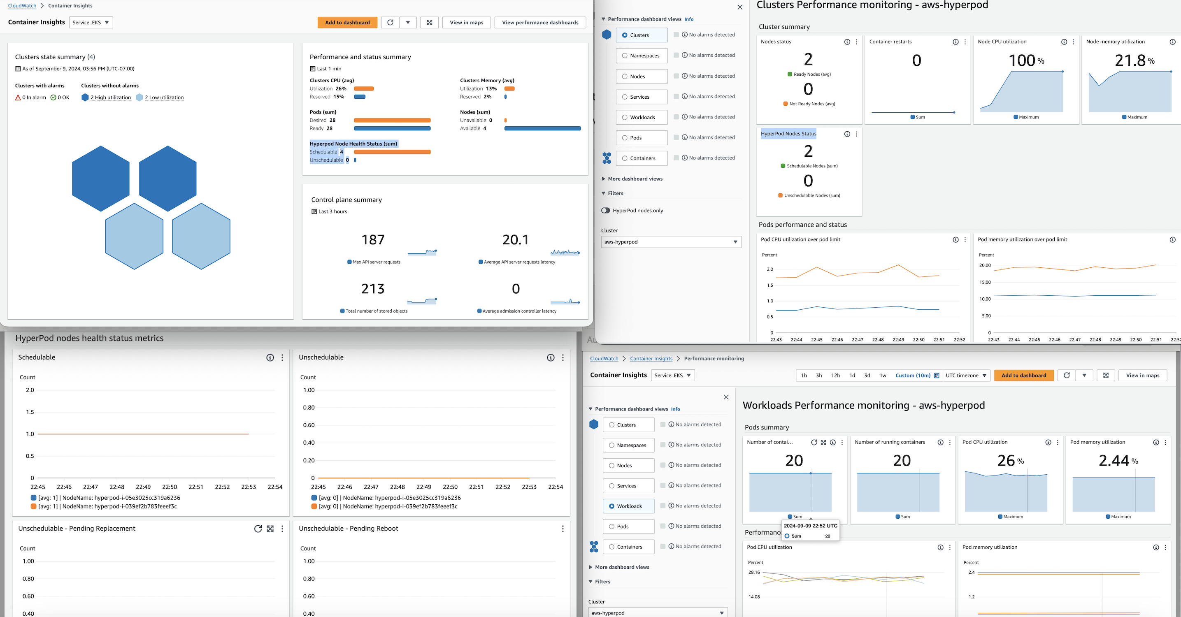Screen dimensions: 1181x617
Task: Click the info icon on Node CPU utilization
Action: click(1064, 41)
